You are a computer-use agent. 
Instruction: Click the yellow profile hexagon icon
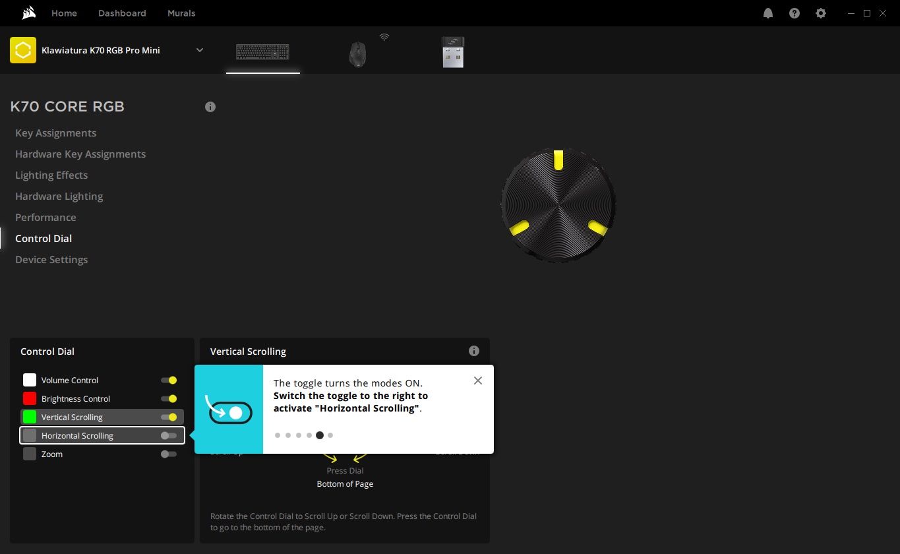coord(23,50)
